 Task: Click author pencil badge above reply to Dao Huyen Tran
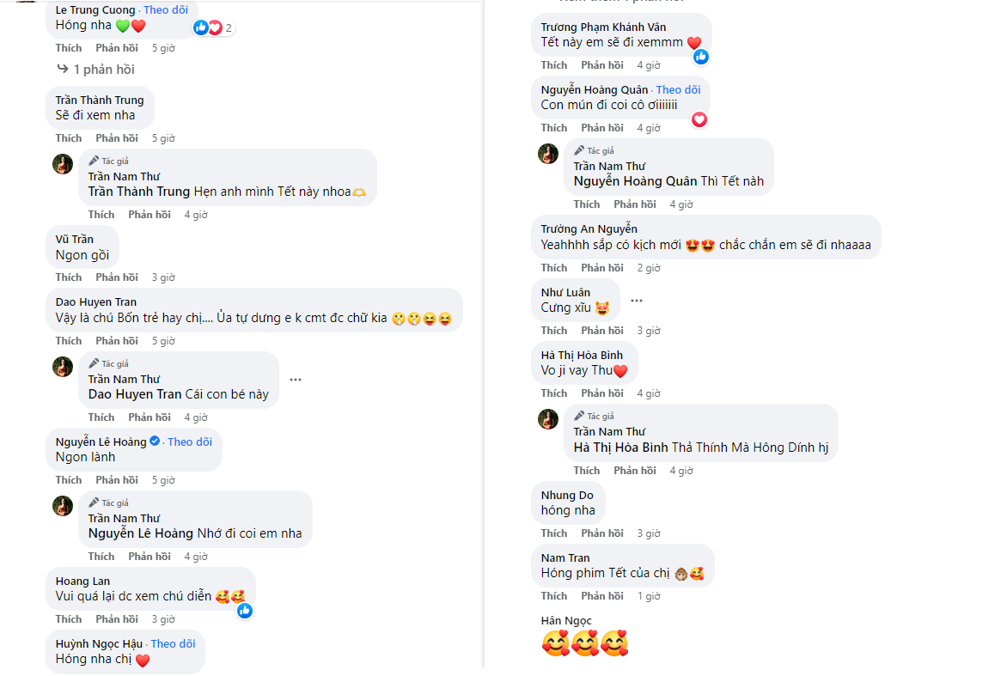point(94,363)
